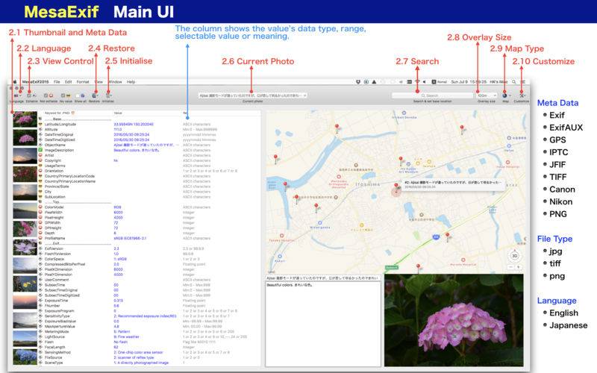This screenshot has height=373, width=597.
Task: Select the blue hydrangea thumbnail at list bottom
Action: coord(25,357)
